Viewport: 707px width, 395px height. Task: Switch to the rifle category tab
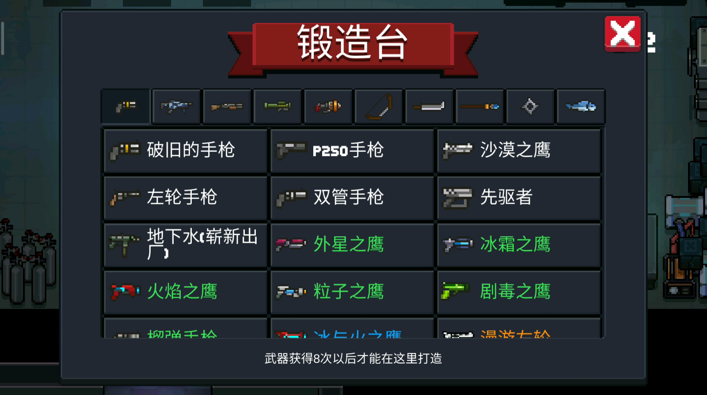coord(176,107)
